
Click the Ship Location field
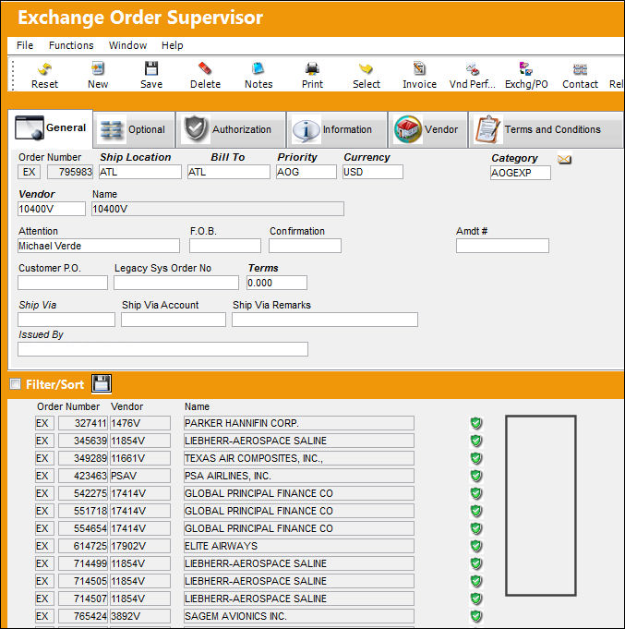tap(140, 172)
